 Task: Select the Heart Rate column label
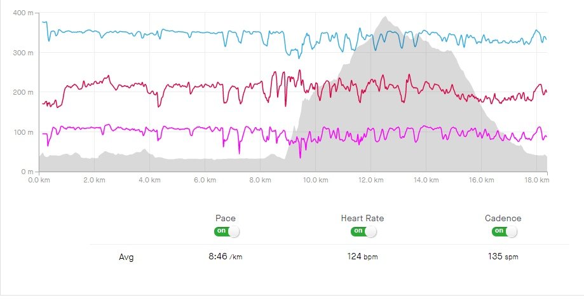[x=362, y=219]
